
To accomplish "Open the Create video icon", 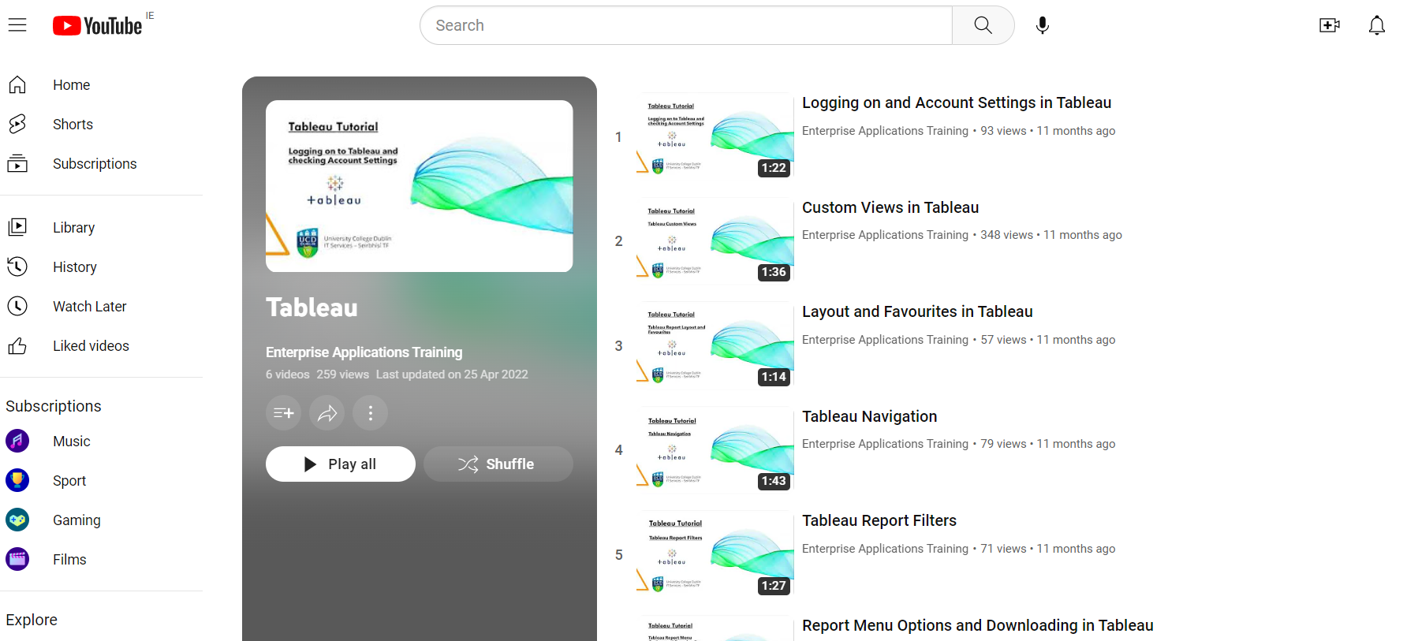I will [x=1329, y=25].
